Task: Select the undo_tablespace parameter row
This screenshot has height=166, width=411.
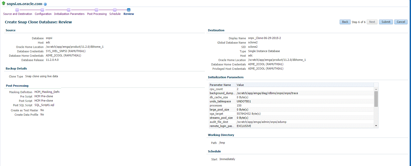Action: [291, 101]
